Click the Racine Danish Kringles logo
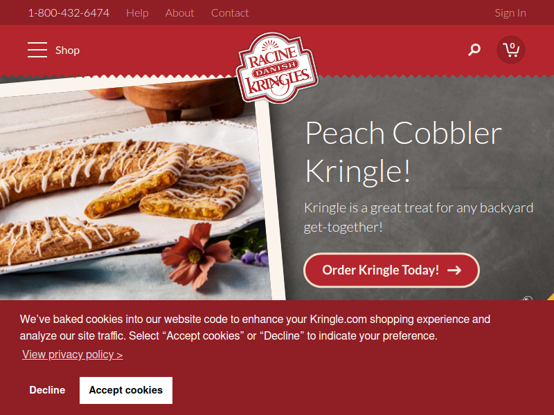 coord(277,68)
